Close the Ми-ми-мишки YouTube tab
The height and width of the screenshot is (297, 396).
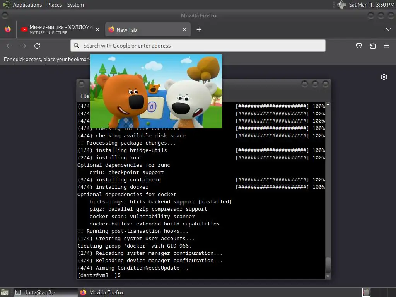click(97, 29)
